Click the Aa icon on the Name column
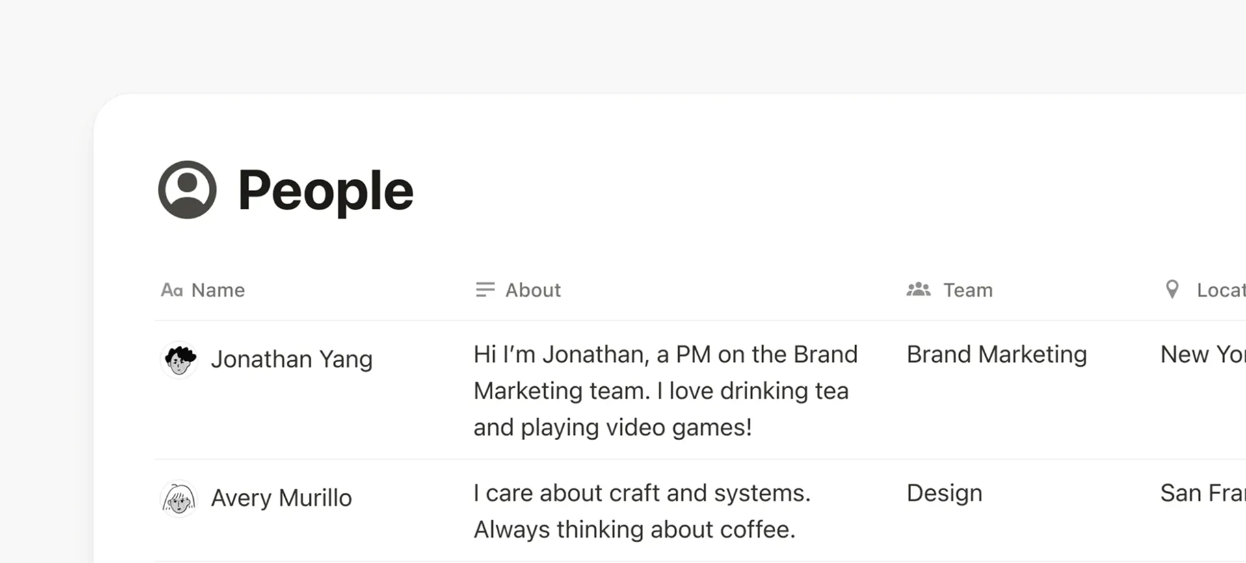Image resolution: width=1246 pixels, height=563 pixels. [171, 290]
